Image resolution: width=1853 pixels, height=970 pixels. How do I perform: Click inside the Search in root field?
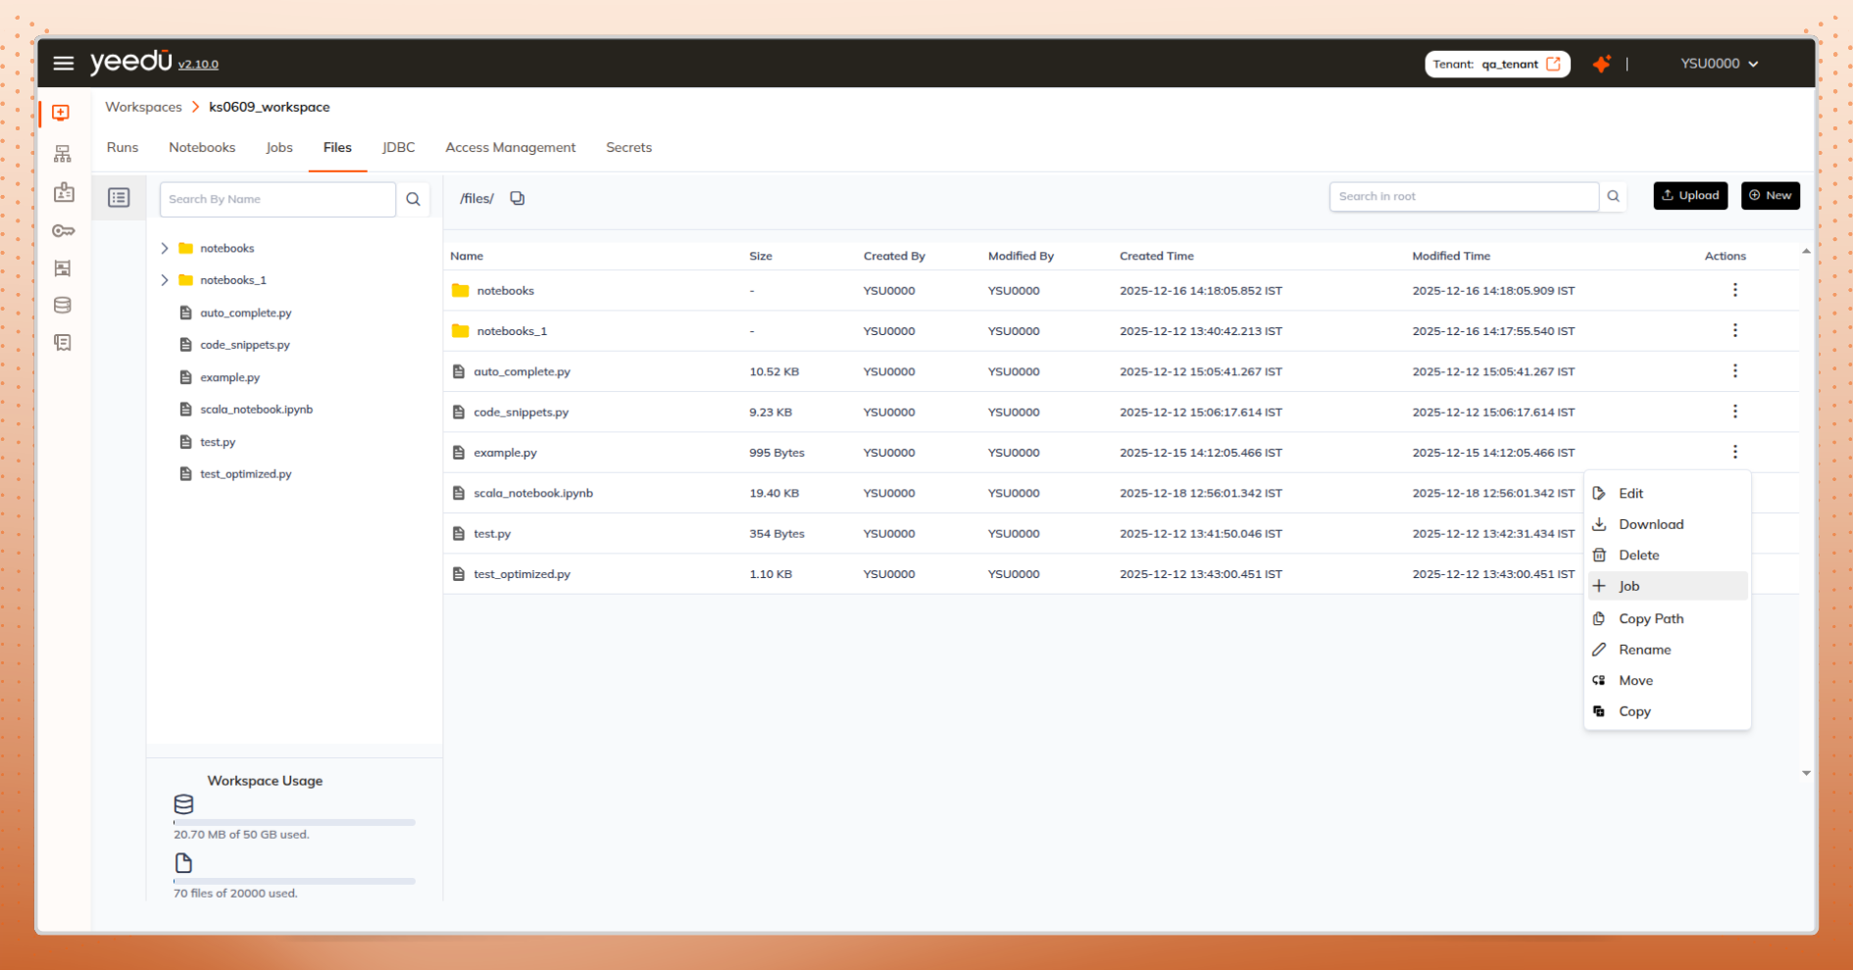[1465, 196]
